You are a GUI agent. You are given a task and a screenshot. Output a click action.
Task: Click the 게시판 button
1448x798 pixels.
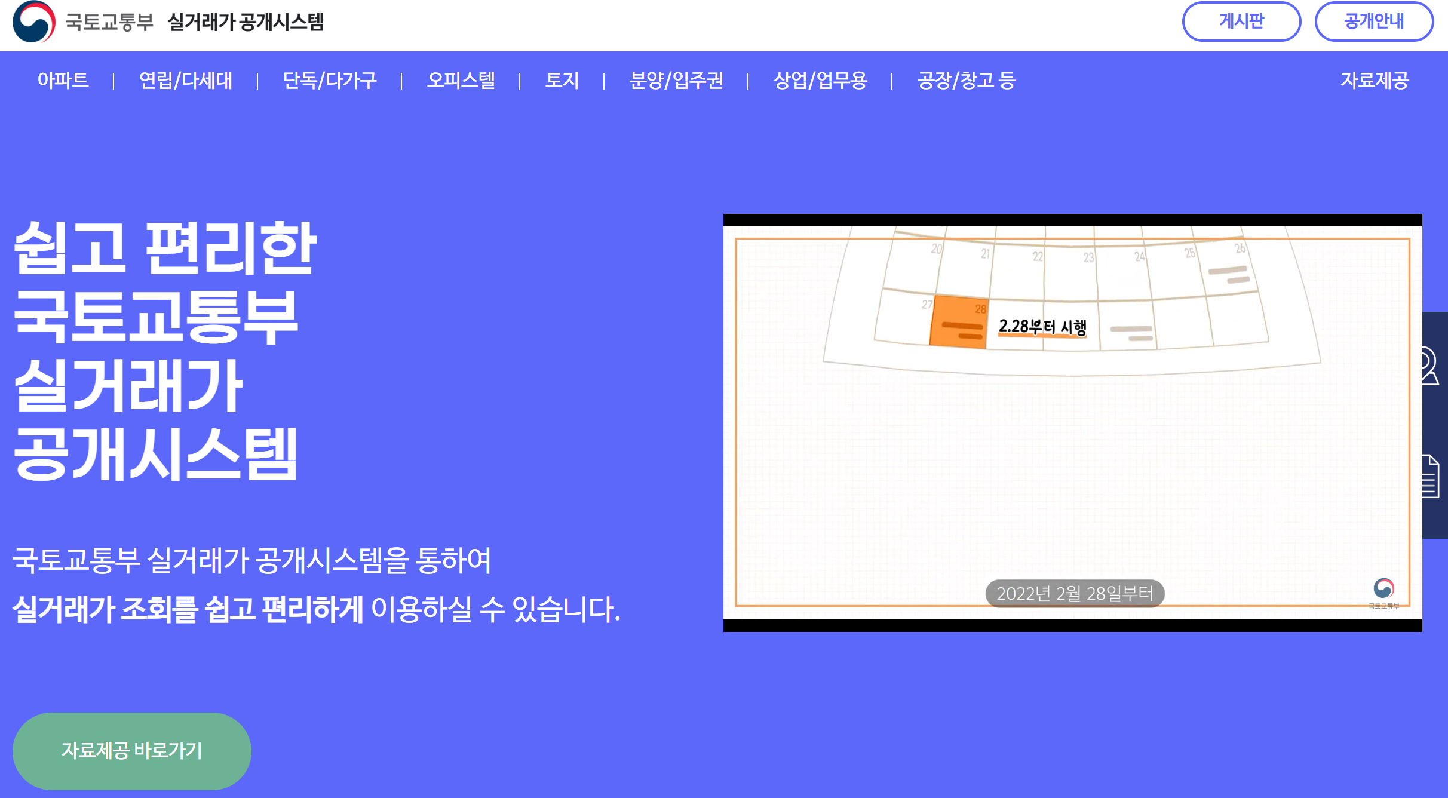1242,23
